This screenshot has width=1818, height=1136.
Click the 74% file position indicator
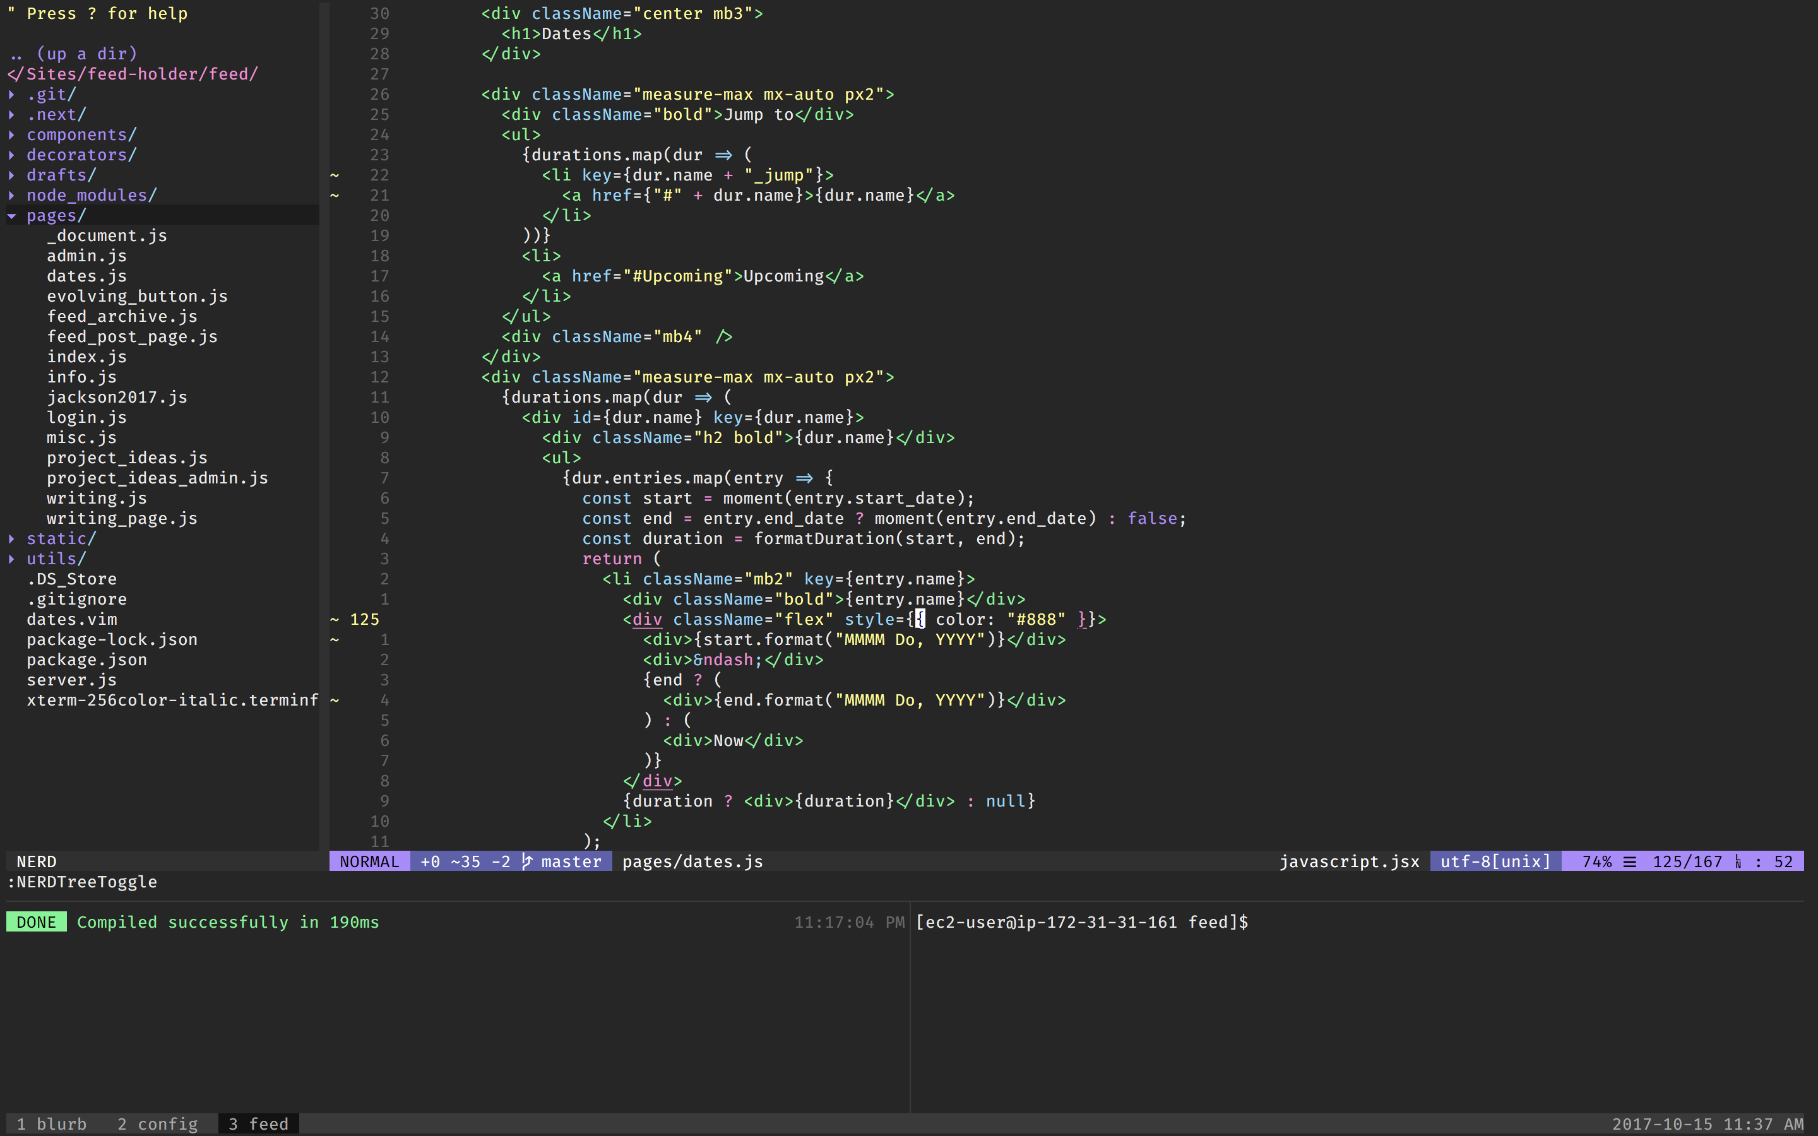click(1597, 861)
